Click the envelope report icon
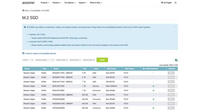 pos(23,53)
